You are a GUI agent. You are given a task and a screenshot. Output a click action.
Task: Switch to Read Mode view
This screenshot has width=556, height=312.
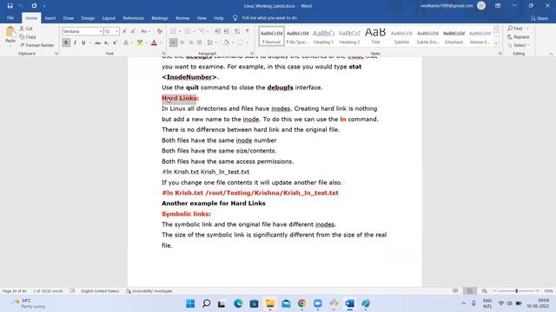click(x=455, y=291)
